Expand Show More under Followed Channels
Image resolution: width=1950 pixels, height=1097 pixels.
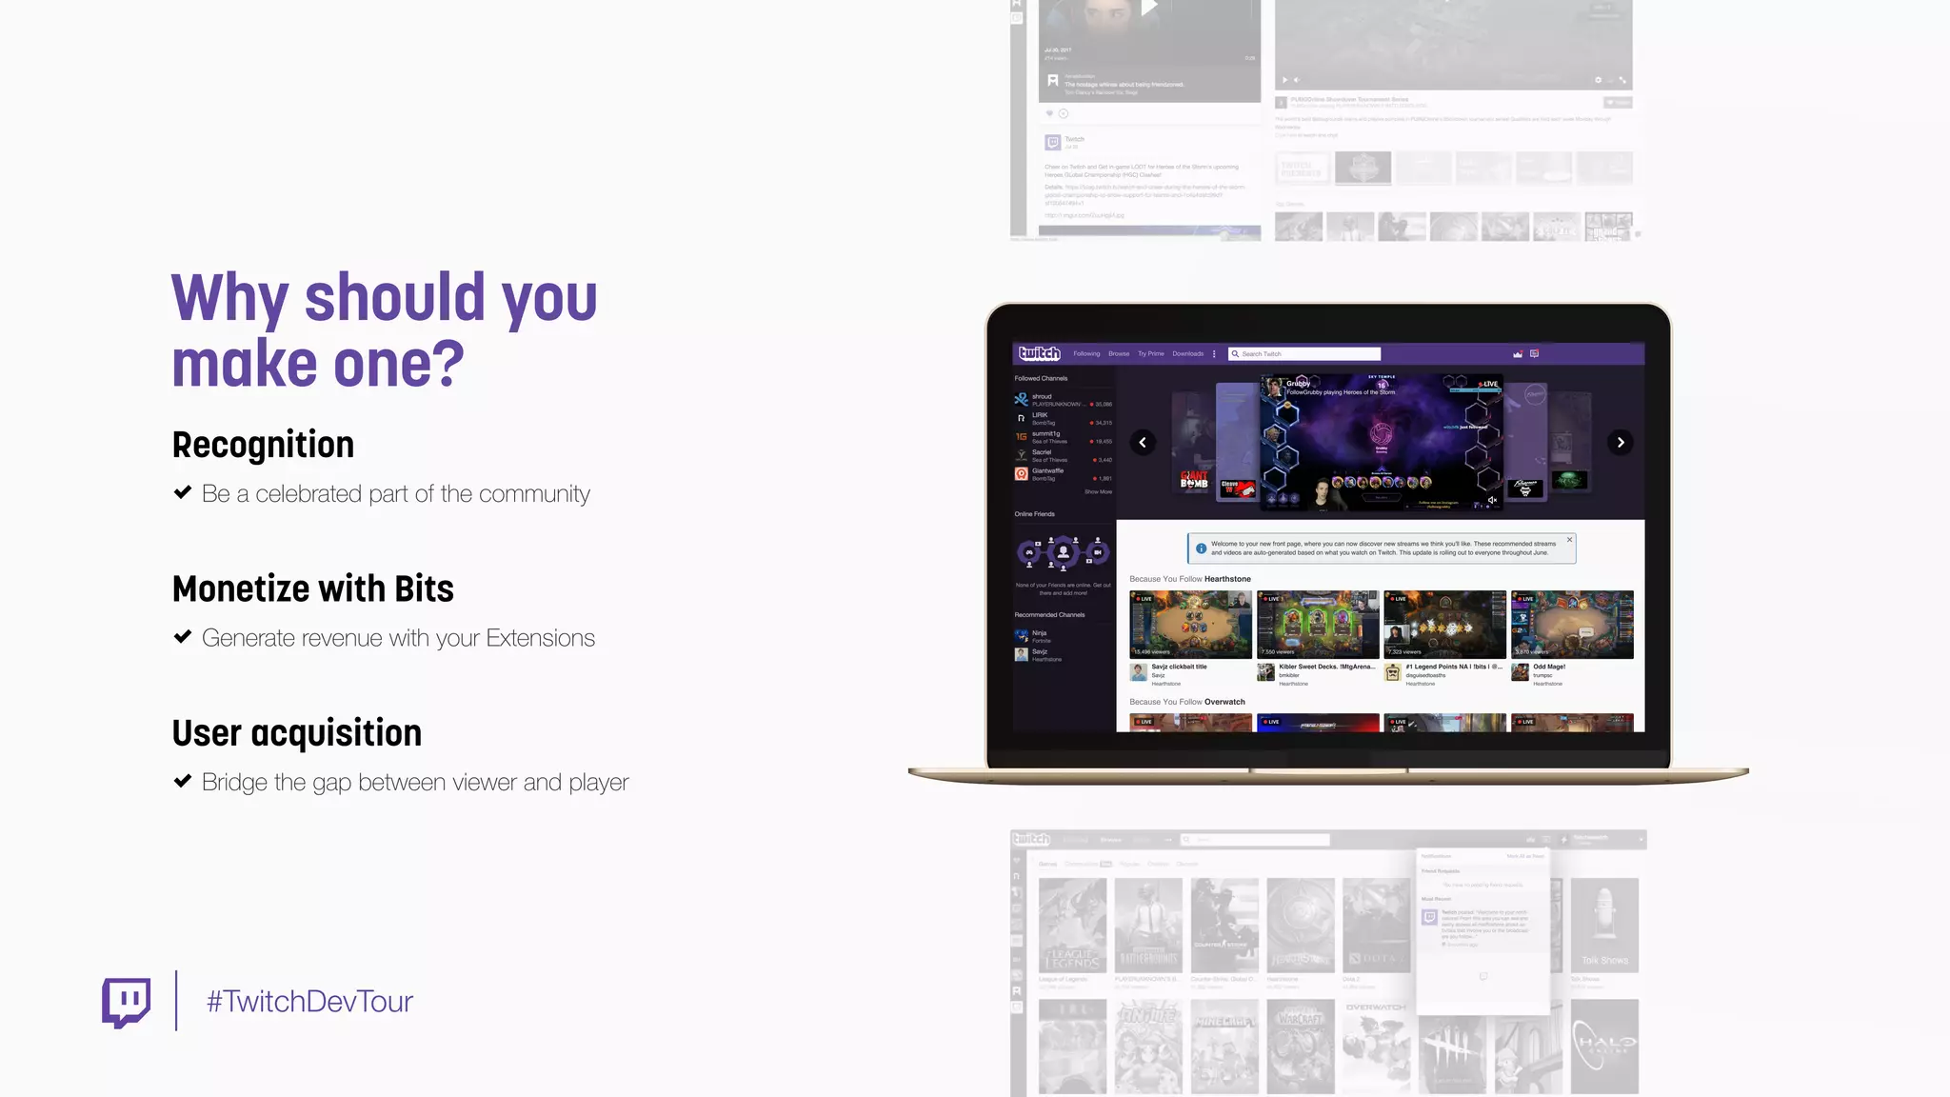[x=1098, y=492]
